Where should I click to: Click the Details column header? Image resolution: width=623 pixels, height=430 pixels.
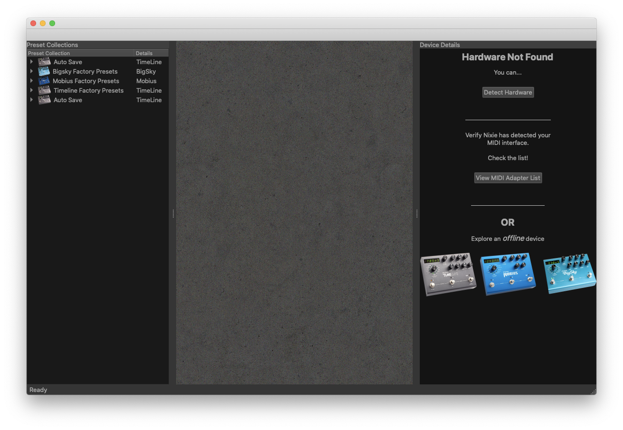click(151, 53)
